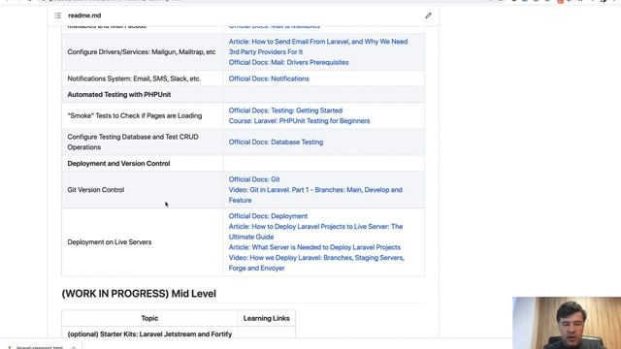Open 'Video: How we Deploy Laravel' link
621x349 pixels.
point(316,263)
